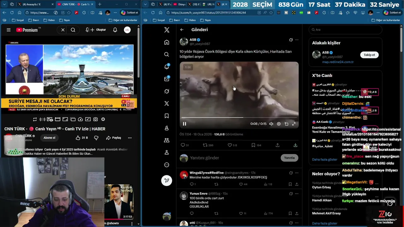The height and width of the screenshot is (227, 404).
Task: Click the Yanıtını gönder reply field
Action: [234, 158]
